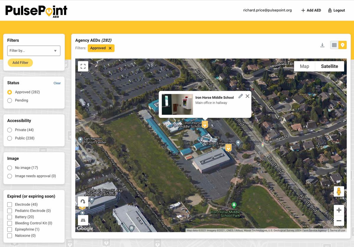Select the Pending status radio button
Viewport: 354px width, 247px height.
10,100
